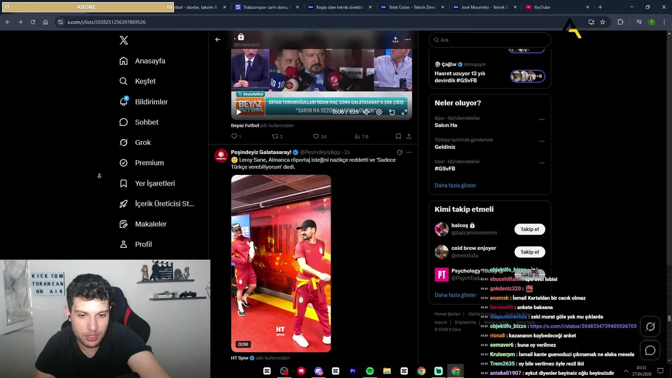
Task: Play the Leroy Sane video thumbnail
Action: click(281, 264)
